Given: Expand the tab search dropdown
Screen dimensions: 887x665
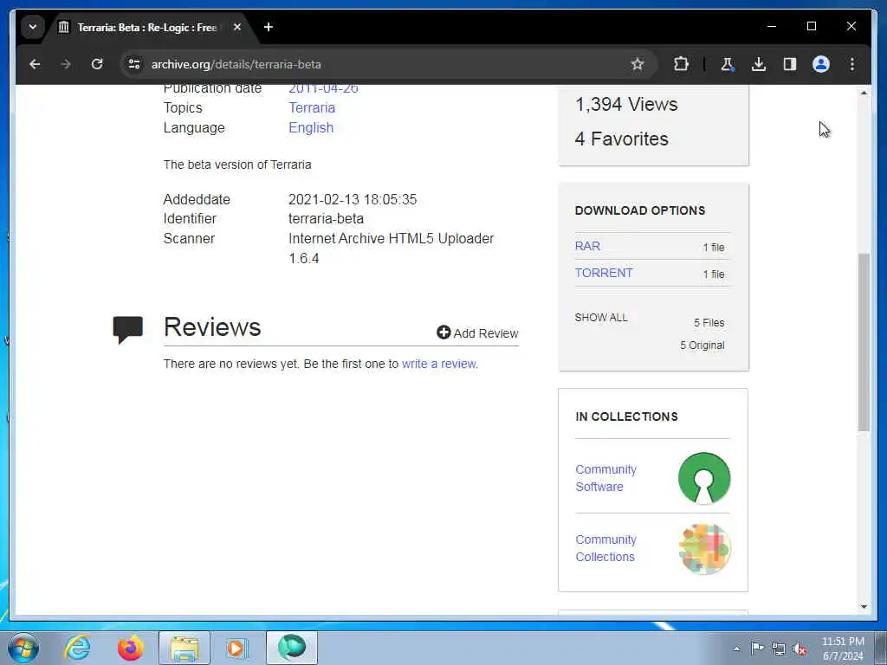Looking at the screenshot, I should click(33, 27).
